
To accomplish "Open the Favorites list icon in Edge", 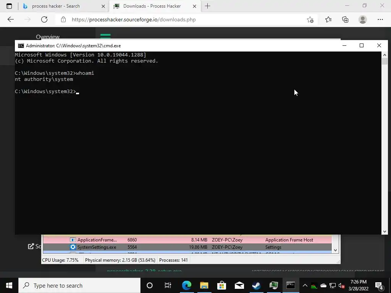I will click(328, 19).
